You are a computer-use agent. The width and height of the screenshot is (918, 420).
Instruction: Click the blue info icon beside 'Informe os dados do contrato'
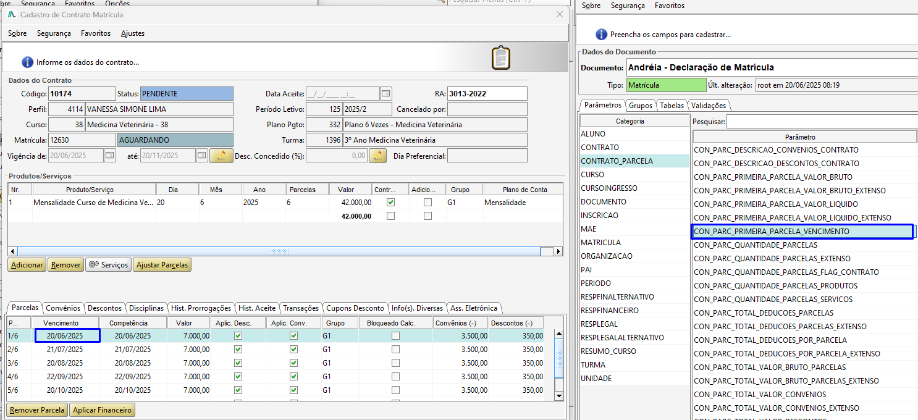[x=27, y=62]
